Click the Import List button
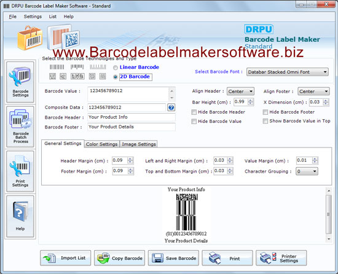Viewport: 338px width, 274px height. (x=65, y=258)
